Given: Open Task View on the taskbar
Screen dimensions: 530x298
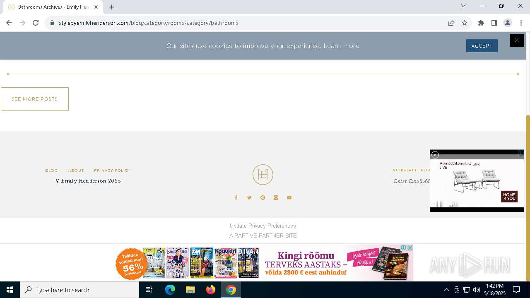Looking at the screenshot, I should coord(149,290).
